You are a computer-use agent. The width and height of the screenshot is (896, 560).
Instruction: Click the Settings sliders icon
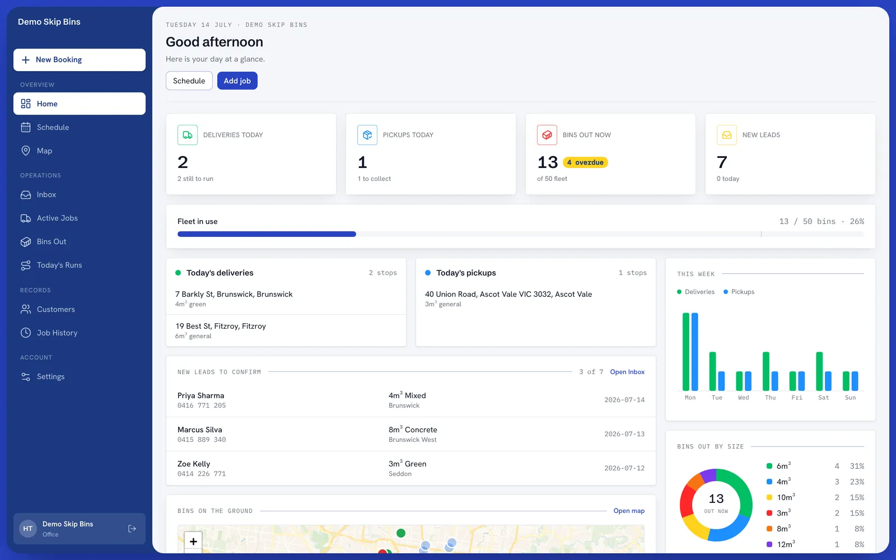coord(26,376)
